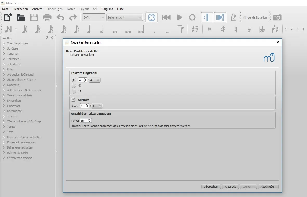
Task: Open a score file using folder icon
Action: (x=21, y=17)
